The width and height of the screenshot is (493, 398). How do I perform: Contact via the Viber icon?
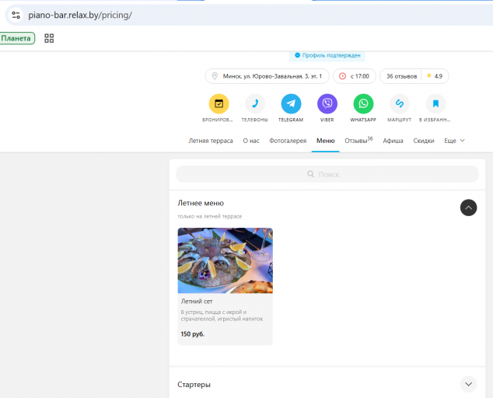[x=327, y=103]
